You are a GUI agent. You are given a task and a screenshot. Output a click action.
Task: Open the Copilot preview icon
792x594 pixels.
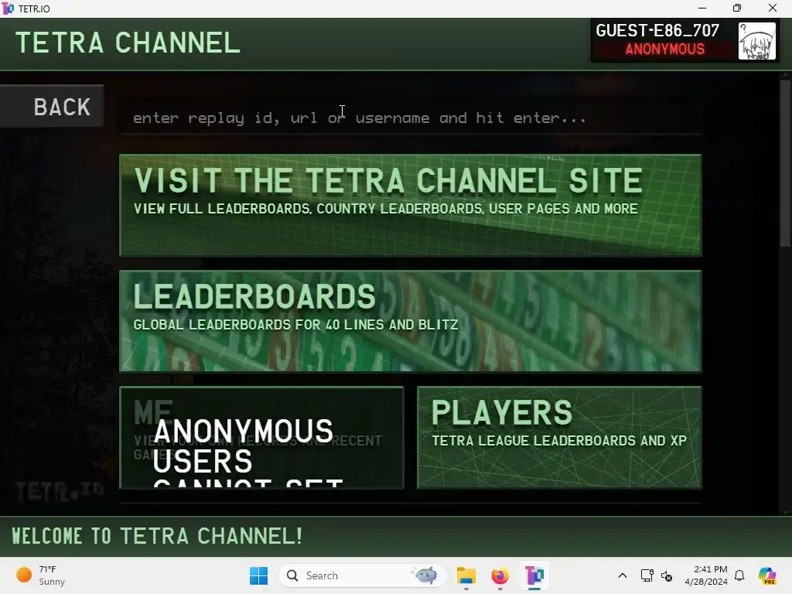[x=767, y=575]
